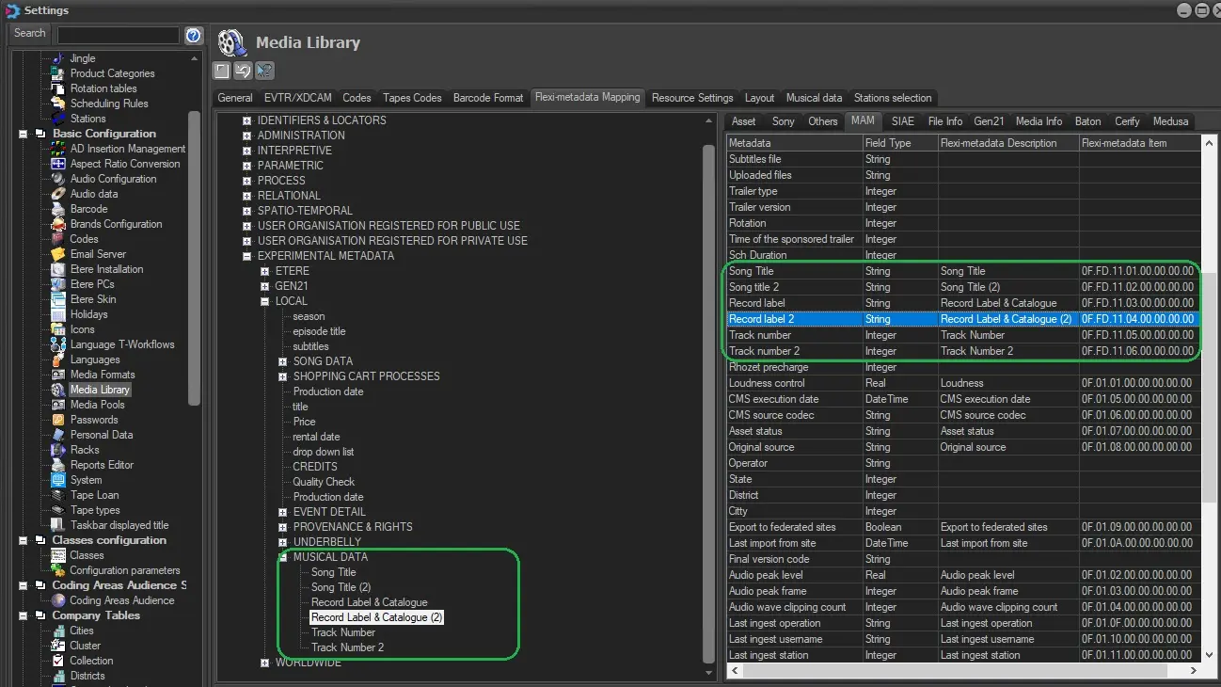1221x687 pixels.
Task: Collapse the Basic Configuration section
Action: pyautogui.click(x=24, y=134)
